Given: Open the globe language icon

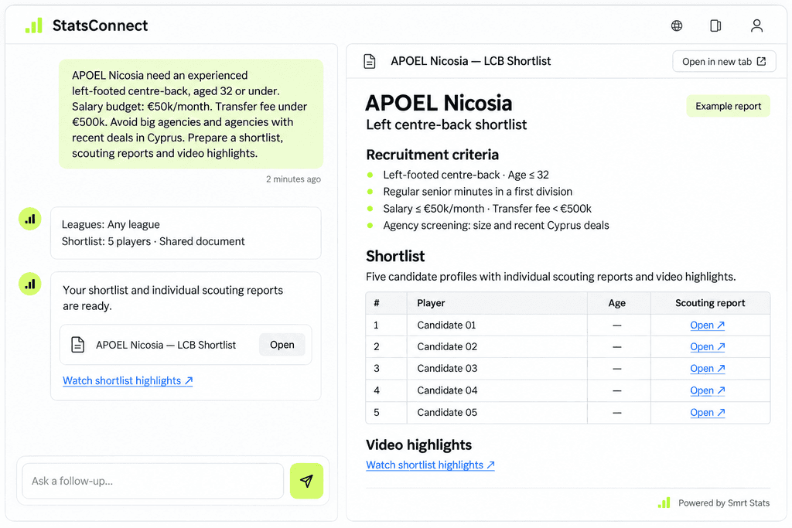Looking at the screenshot, I should point(677,26).
